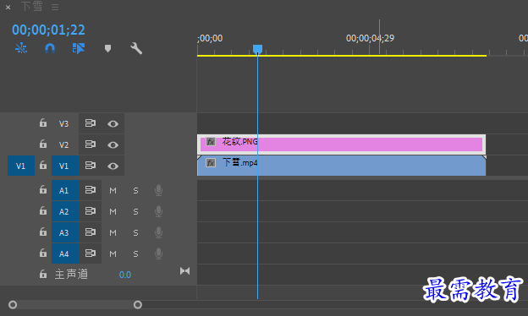Click the 00;00;01;22 timecode field
This screenshot has height=316, width=528.
pyautogui.click(x=48, y=30)
